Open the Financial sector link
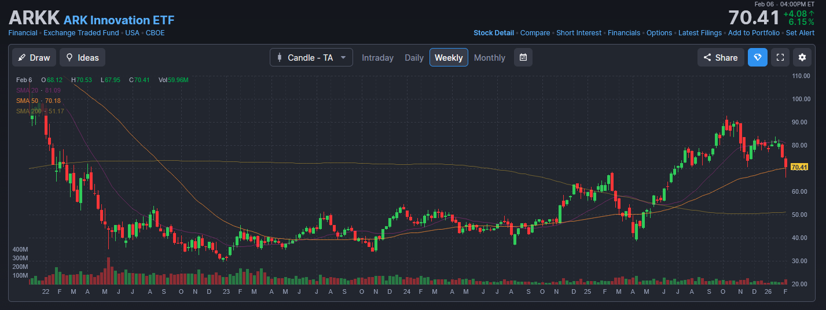This screenshot has width=826, height=310. coord(23,33)
